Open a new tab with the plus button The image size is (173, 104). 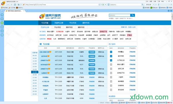click(27, 11)
